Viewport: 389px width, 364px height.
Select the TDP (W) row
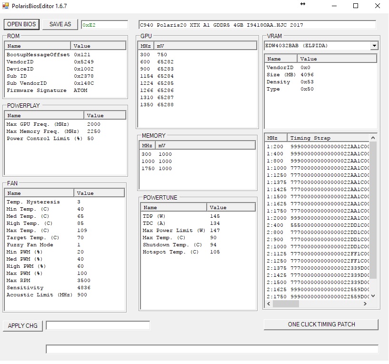point(198,216)
